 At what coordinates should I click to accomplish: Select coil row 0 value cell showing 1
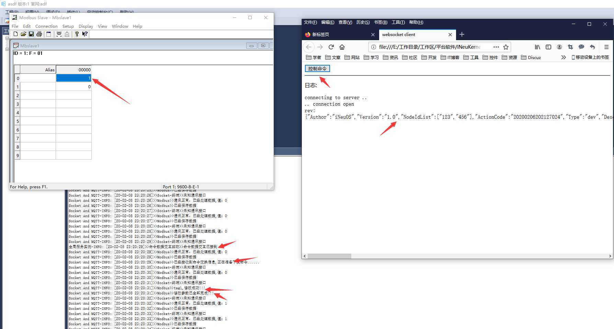(x=74, y=78)
